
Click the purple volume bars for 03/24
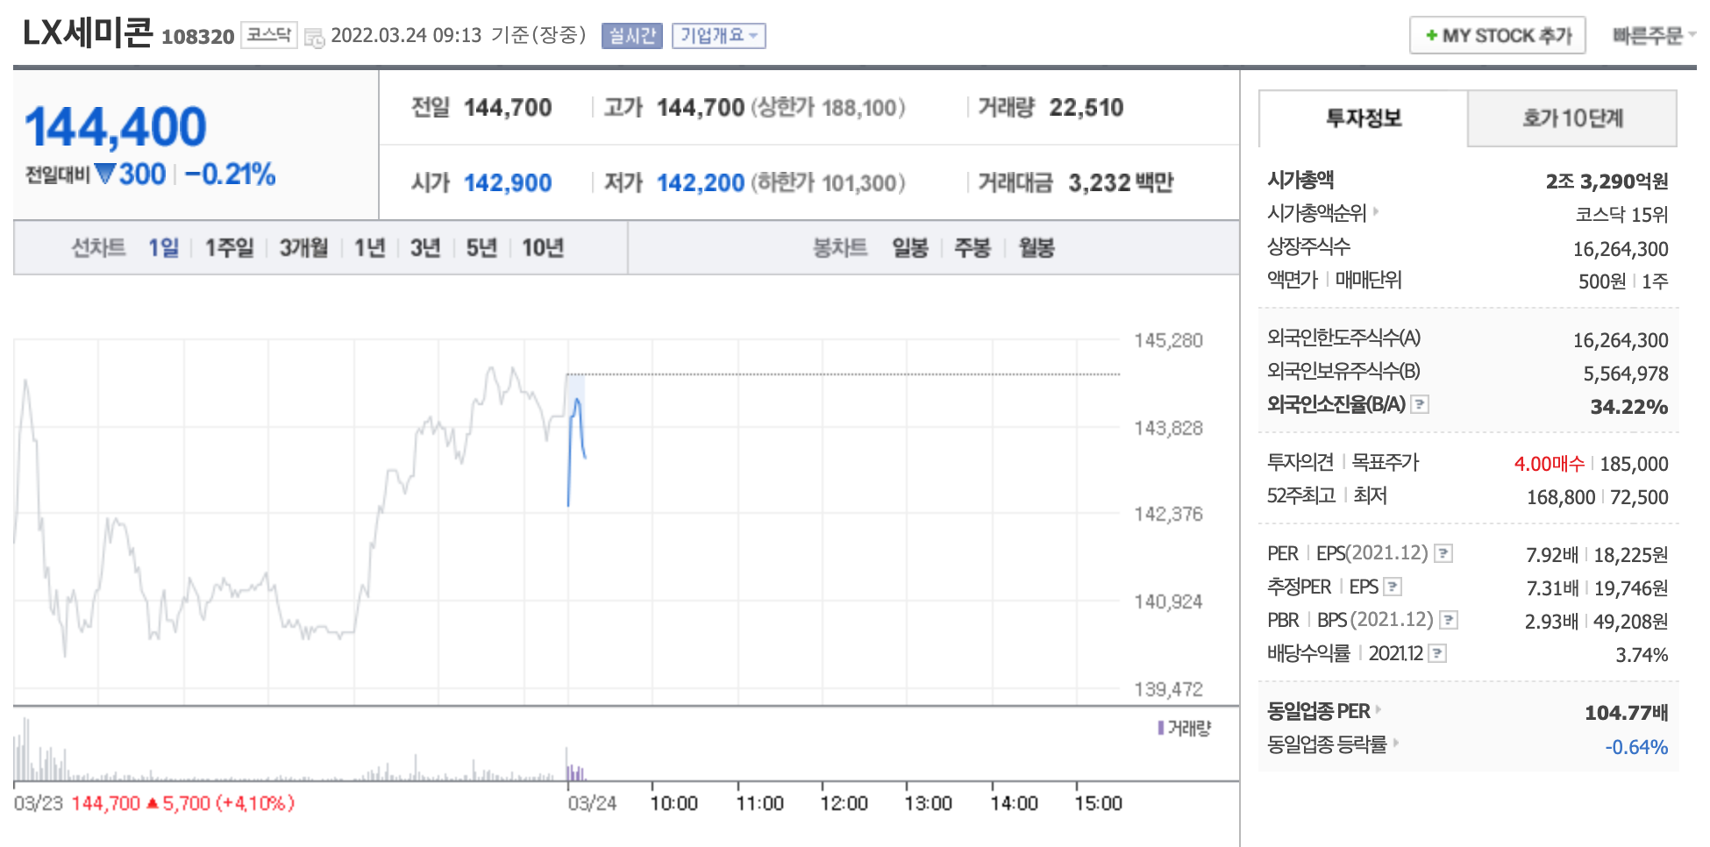575,772
